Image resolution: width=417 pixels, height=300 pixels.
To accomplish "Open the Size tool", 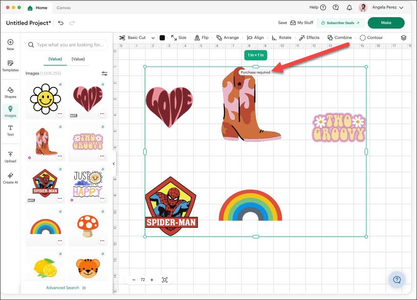I will click(x=179, y=38).
